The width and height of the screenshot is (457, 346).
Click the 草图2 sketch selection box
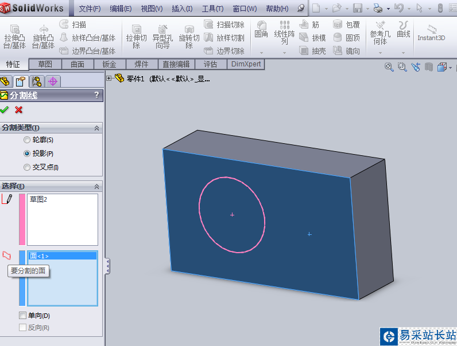click(x=63, y=219)
